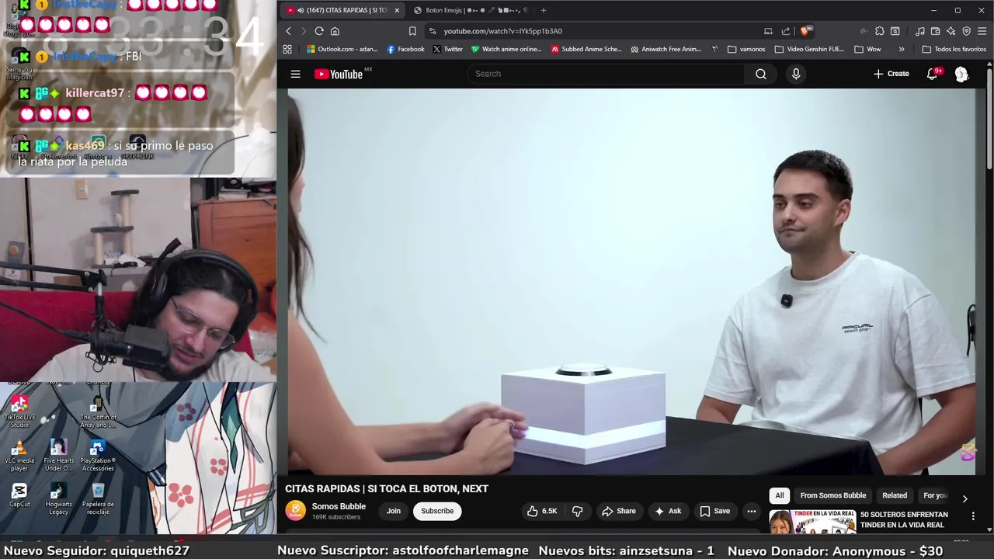The height and width of the screenshot is (559, 994).
Task: Open the Subbed Anime Sche... bookmark
Action: pyautogui.click(x=586, y=49)
